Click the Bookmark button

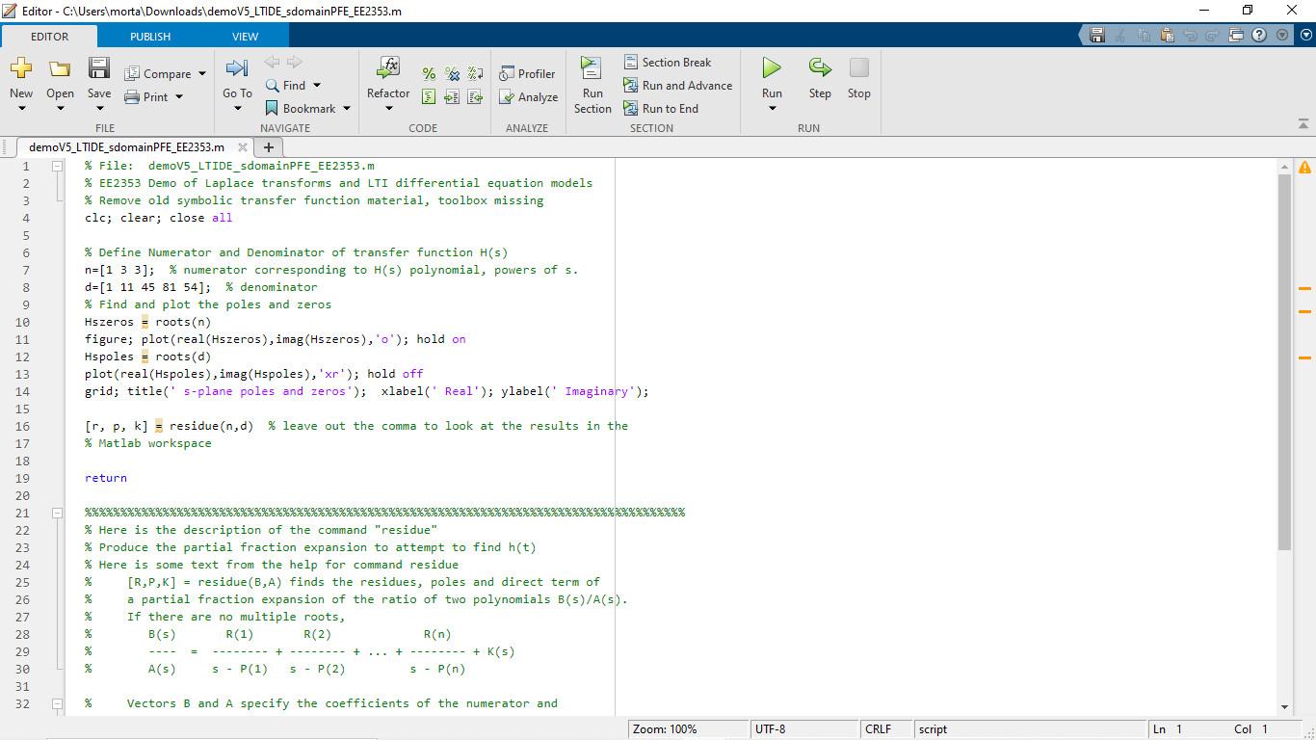point(301,109)
